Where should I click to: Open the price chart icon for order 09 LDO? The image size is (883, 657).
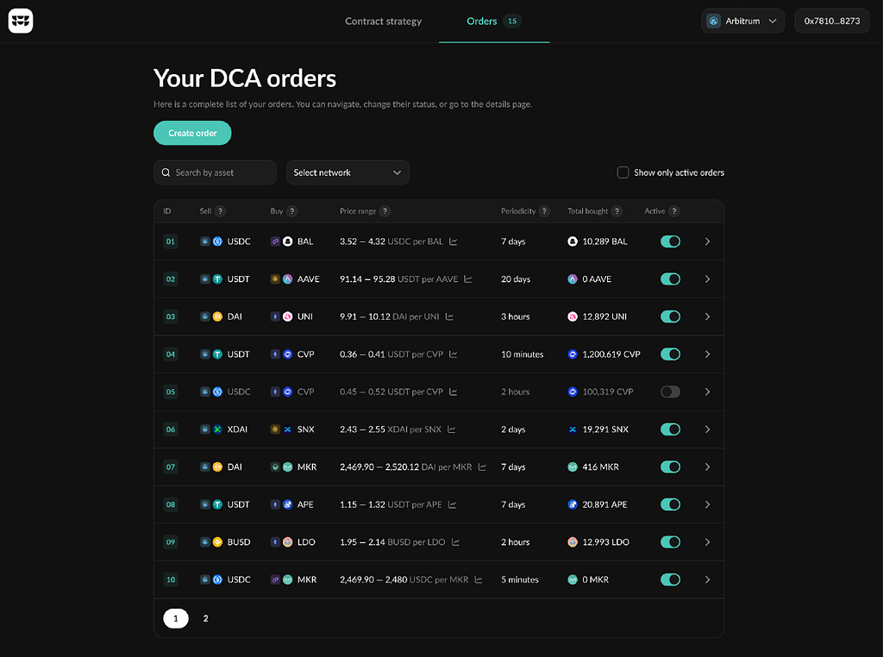click(x=455, y=542)
